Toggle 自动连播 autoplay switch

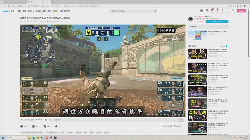pyautogui.click(x=227, y=46)
